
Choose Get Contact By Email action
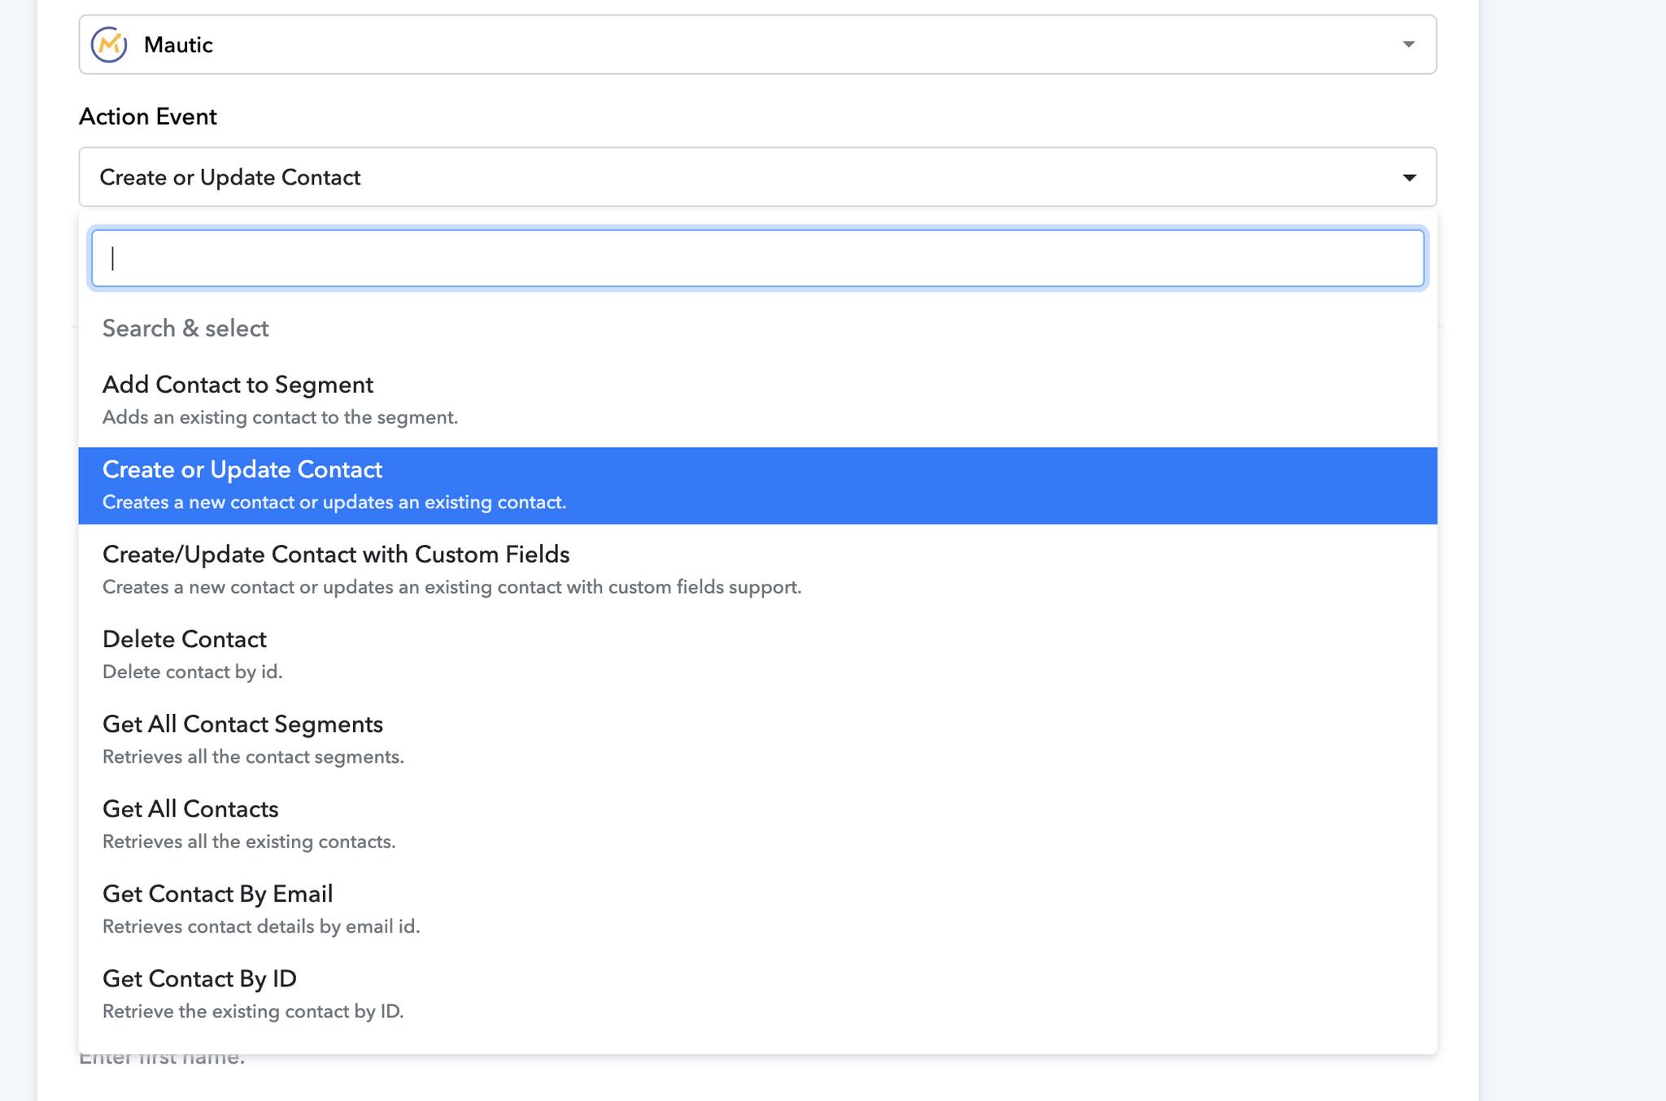(757, 910)
